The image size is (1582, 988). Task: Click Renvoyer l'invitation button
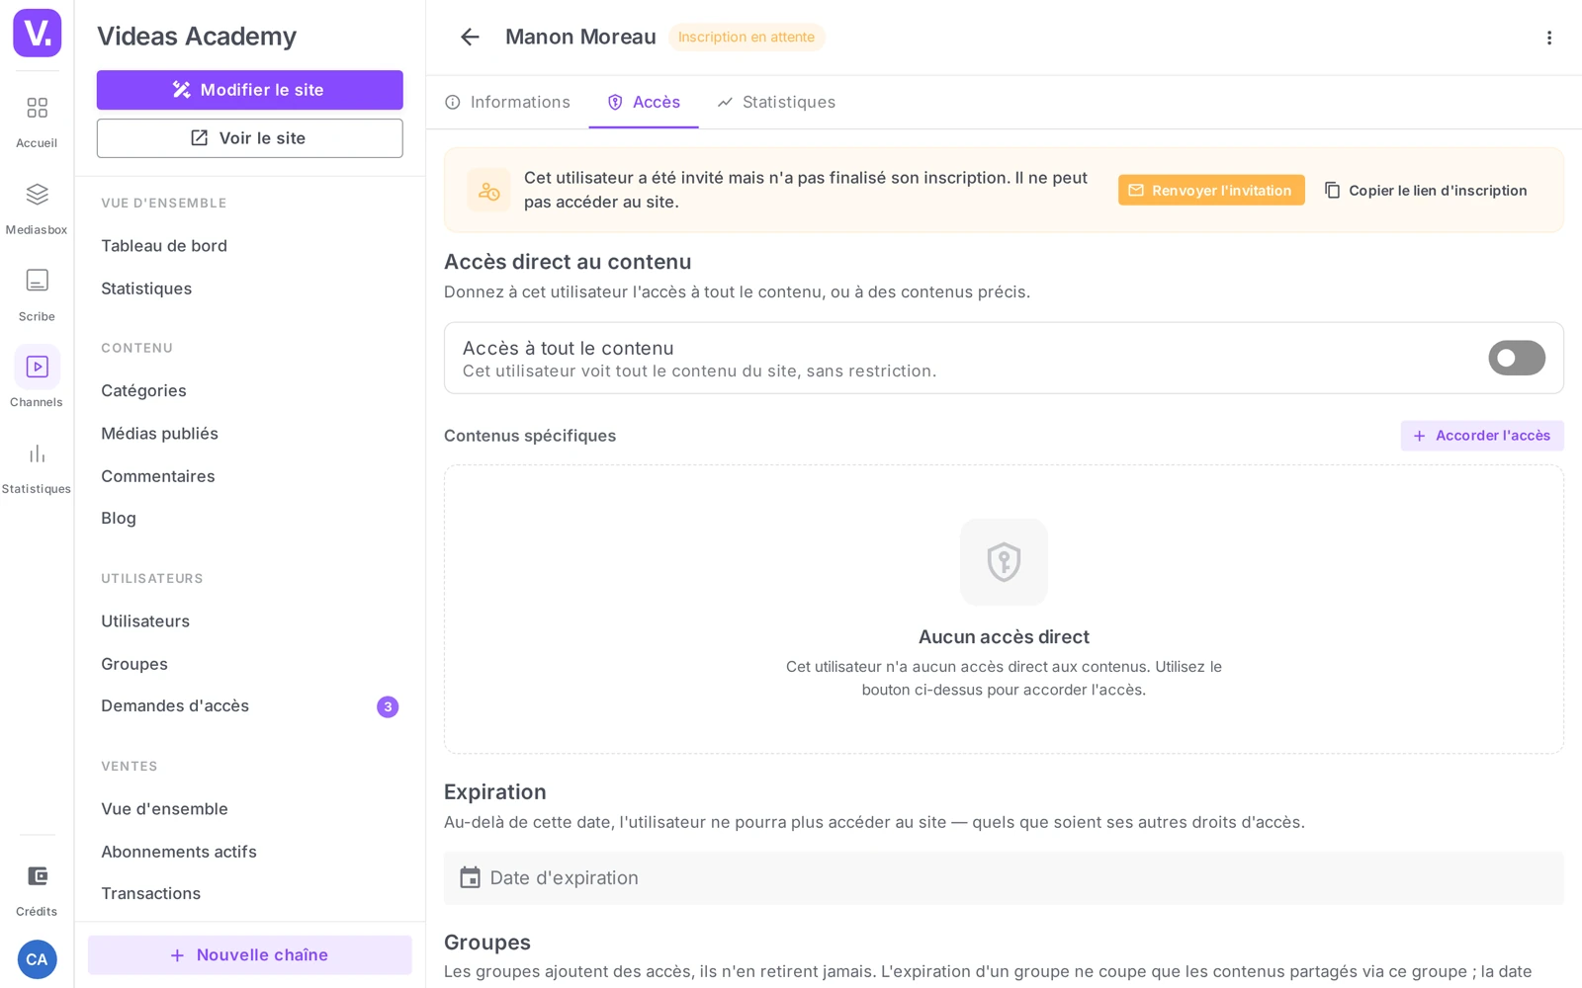(1211, 191)
